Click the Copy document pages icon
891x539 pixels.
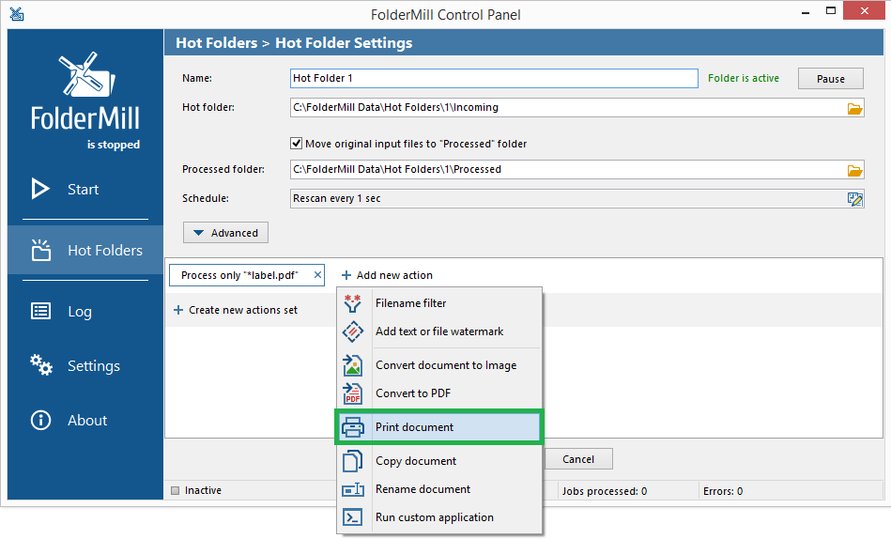pyautogui.click(x=352, y=460)
